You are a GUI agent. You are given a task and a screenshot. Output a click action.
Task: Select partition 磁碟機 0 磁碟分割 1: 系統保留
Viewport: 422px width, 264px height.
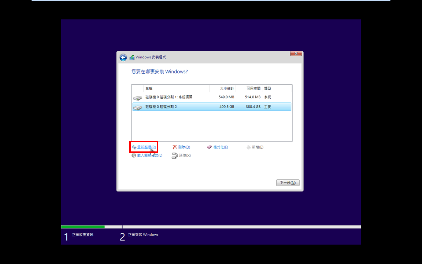click(212, 97)
